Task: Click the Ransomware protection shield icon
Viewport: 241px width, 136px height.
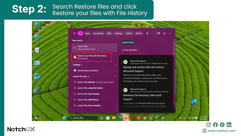Action: click(75, 70)
